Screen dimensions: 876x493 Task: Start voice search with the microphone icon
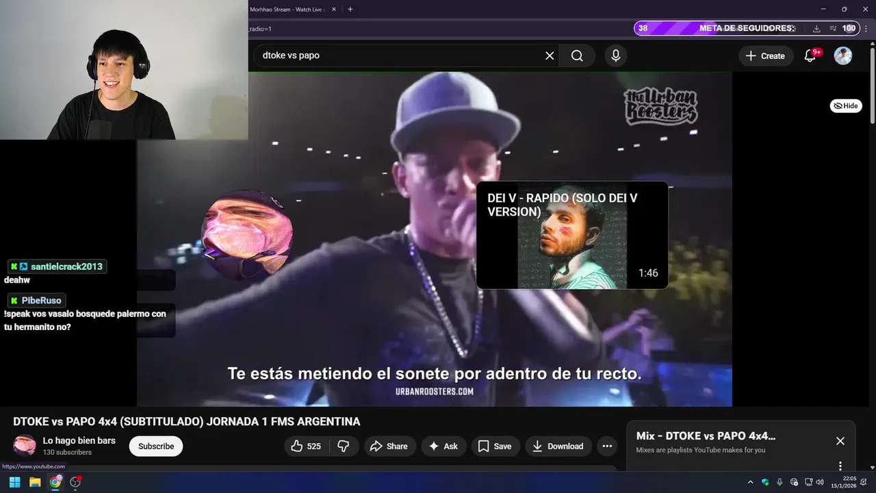click(x=616, y=55)
